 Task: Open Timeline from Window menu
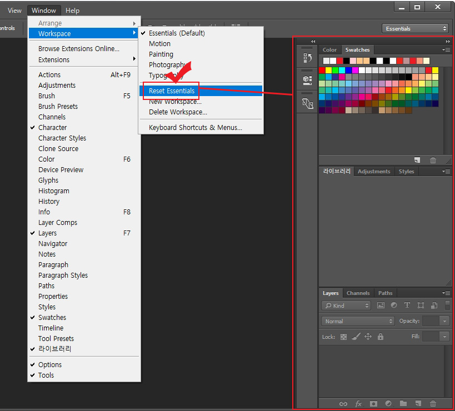(84, 328)
